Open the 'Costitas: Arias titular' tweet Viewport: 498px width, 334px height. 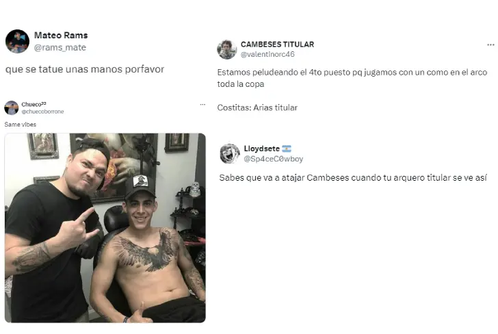point(257,107)
